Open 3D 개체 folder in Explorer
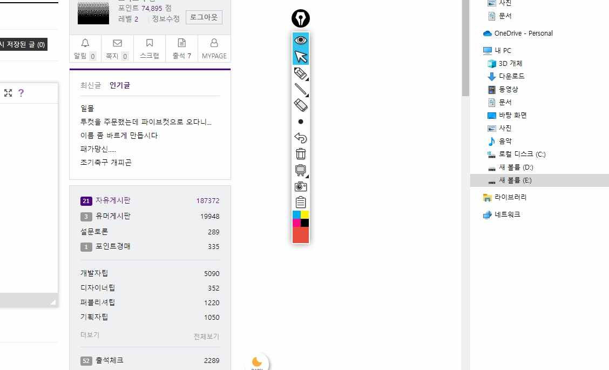 pos(510,63)
